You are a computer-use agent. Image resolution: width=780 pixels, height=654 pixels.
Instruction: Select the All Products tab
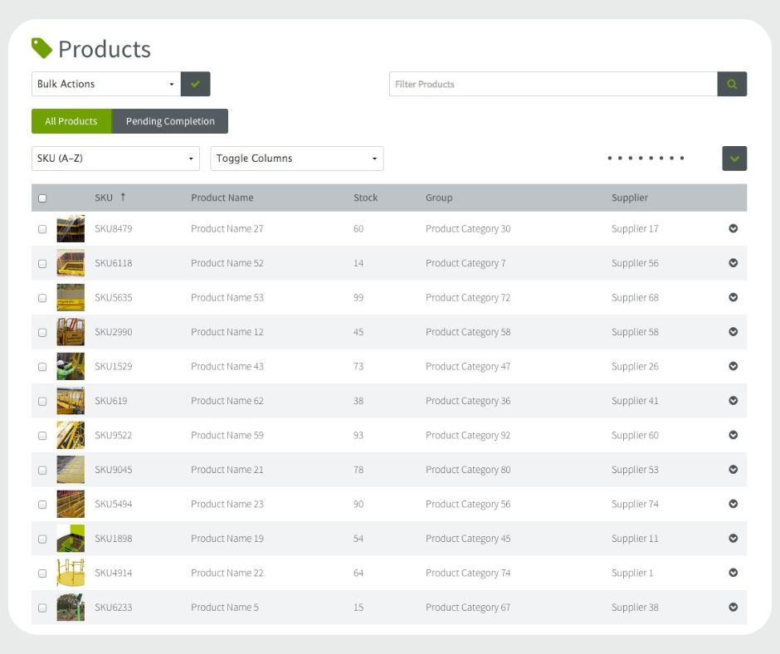pyautogui.click(x=71, y=121)
